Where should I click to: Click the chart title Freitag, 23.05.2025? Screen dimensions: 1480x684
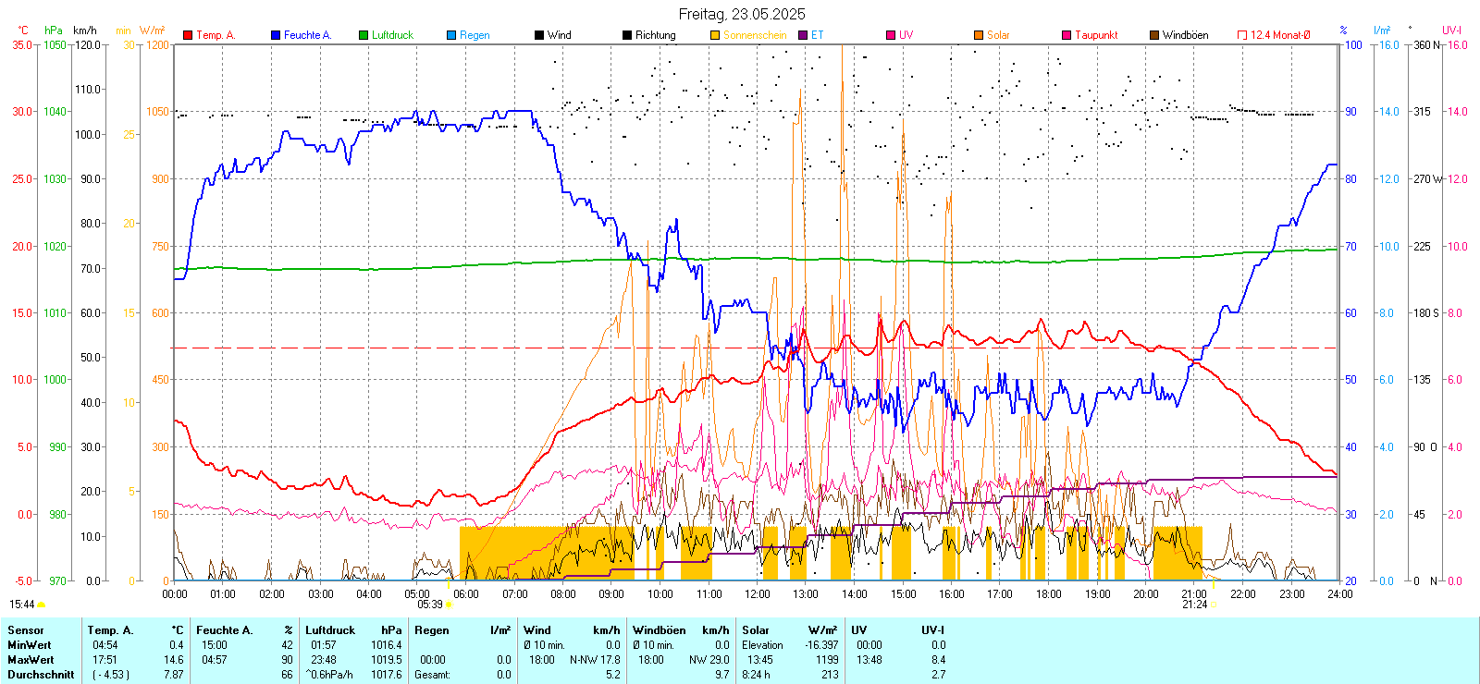pyautogui.click(x=742, y=14)
